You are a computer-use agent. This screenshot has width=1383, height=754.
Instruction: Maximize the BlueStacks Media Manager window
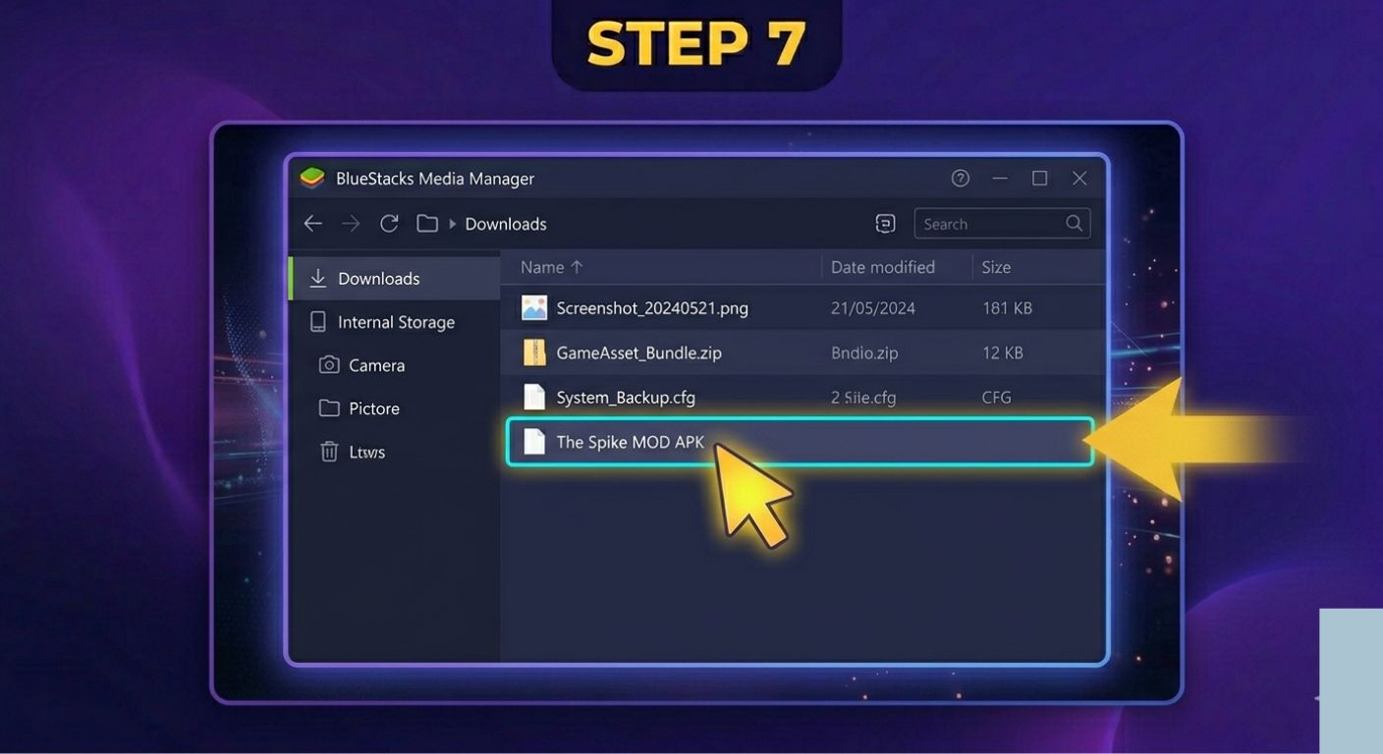tap(1039, 178)
